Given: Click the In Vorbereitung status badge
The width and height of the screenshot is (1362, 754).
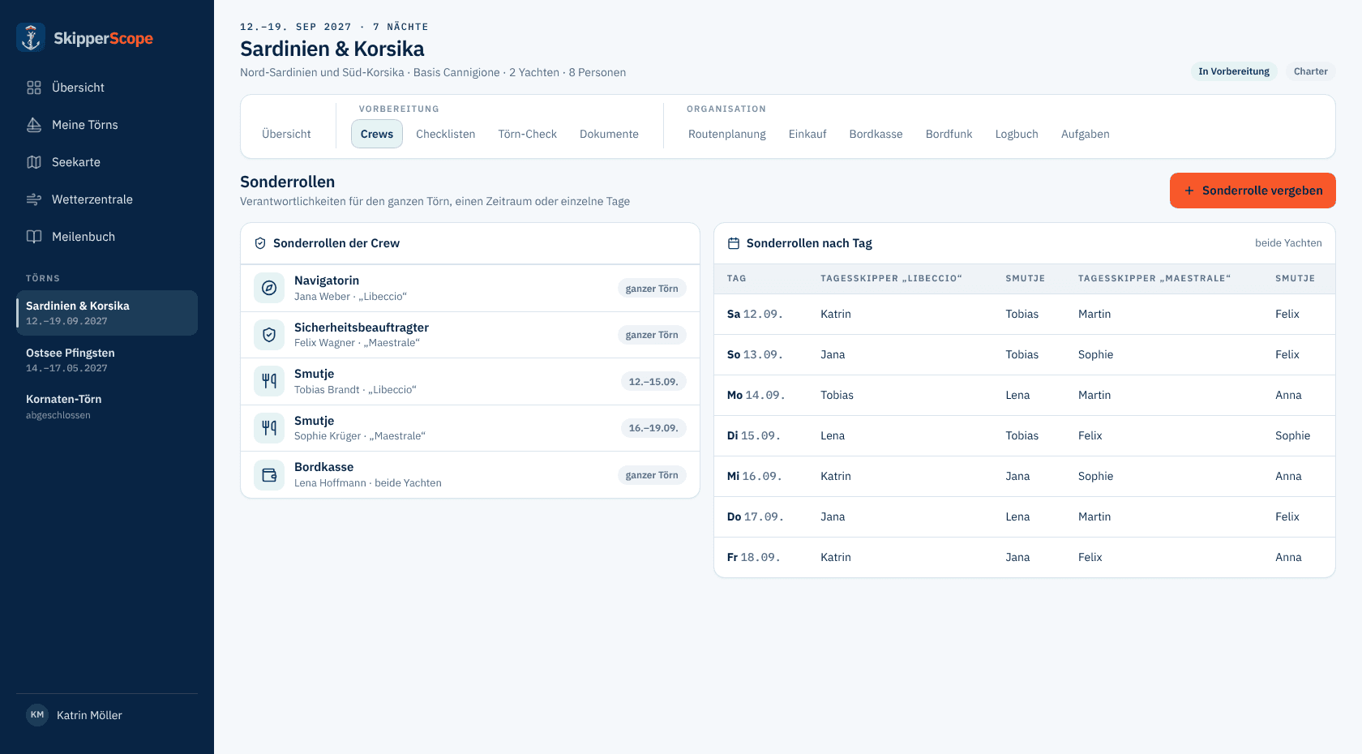Looking at the screenshot, I should point(1234,71).
